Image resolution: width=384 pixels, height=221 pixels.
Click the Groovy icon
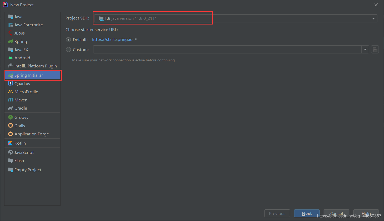click(x=11, y=117)
